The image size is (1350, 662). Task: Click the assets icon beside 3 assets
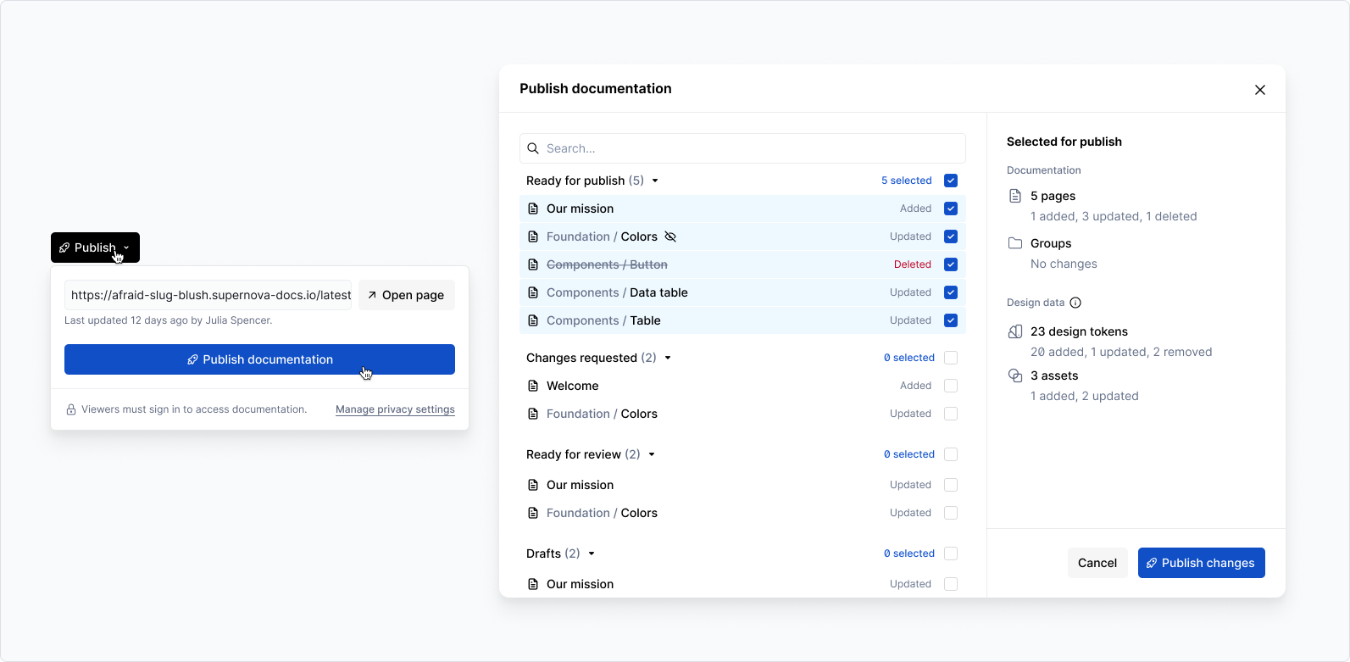(1015, 376)
